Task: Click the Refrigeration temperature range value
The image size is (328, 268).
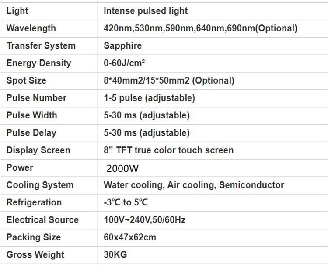Action: 126,202
